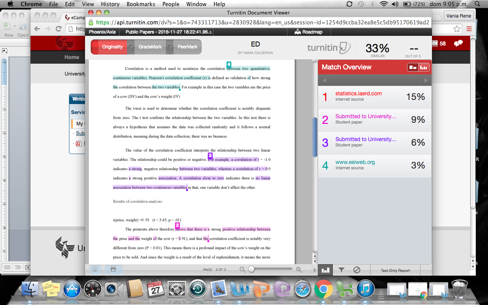
Task: Toggle the GradeMark layer
Action: click(x=150, y=47)
